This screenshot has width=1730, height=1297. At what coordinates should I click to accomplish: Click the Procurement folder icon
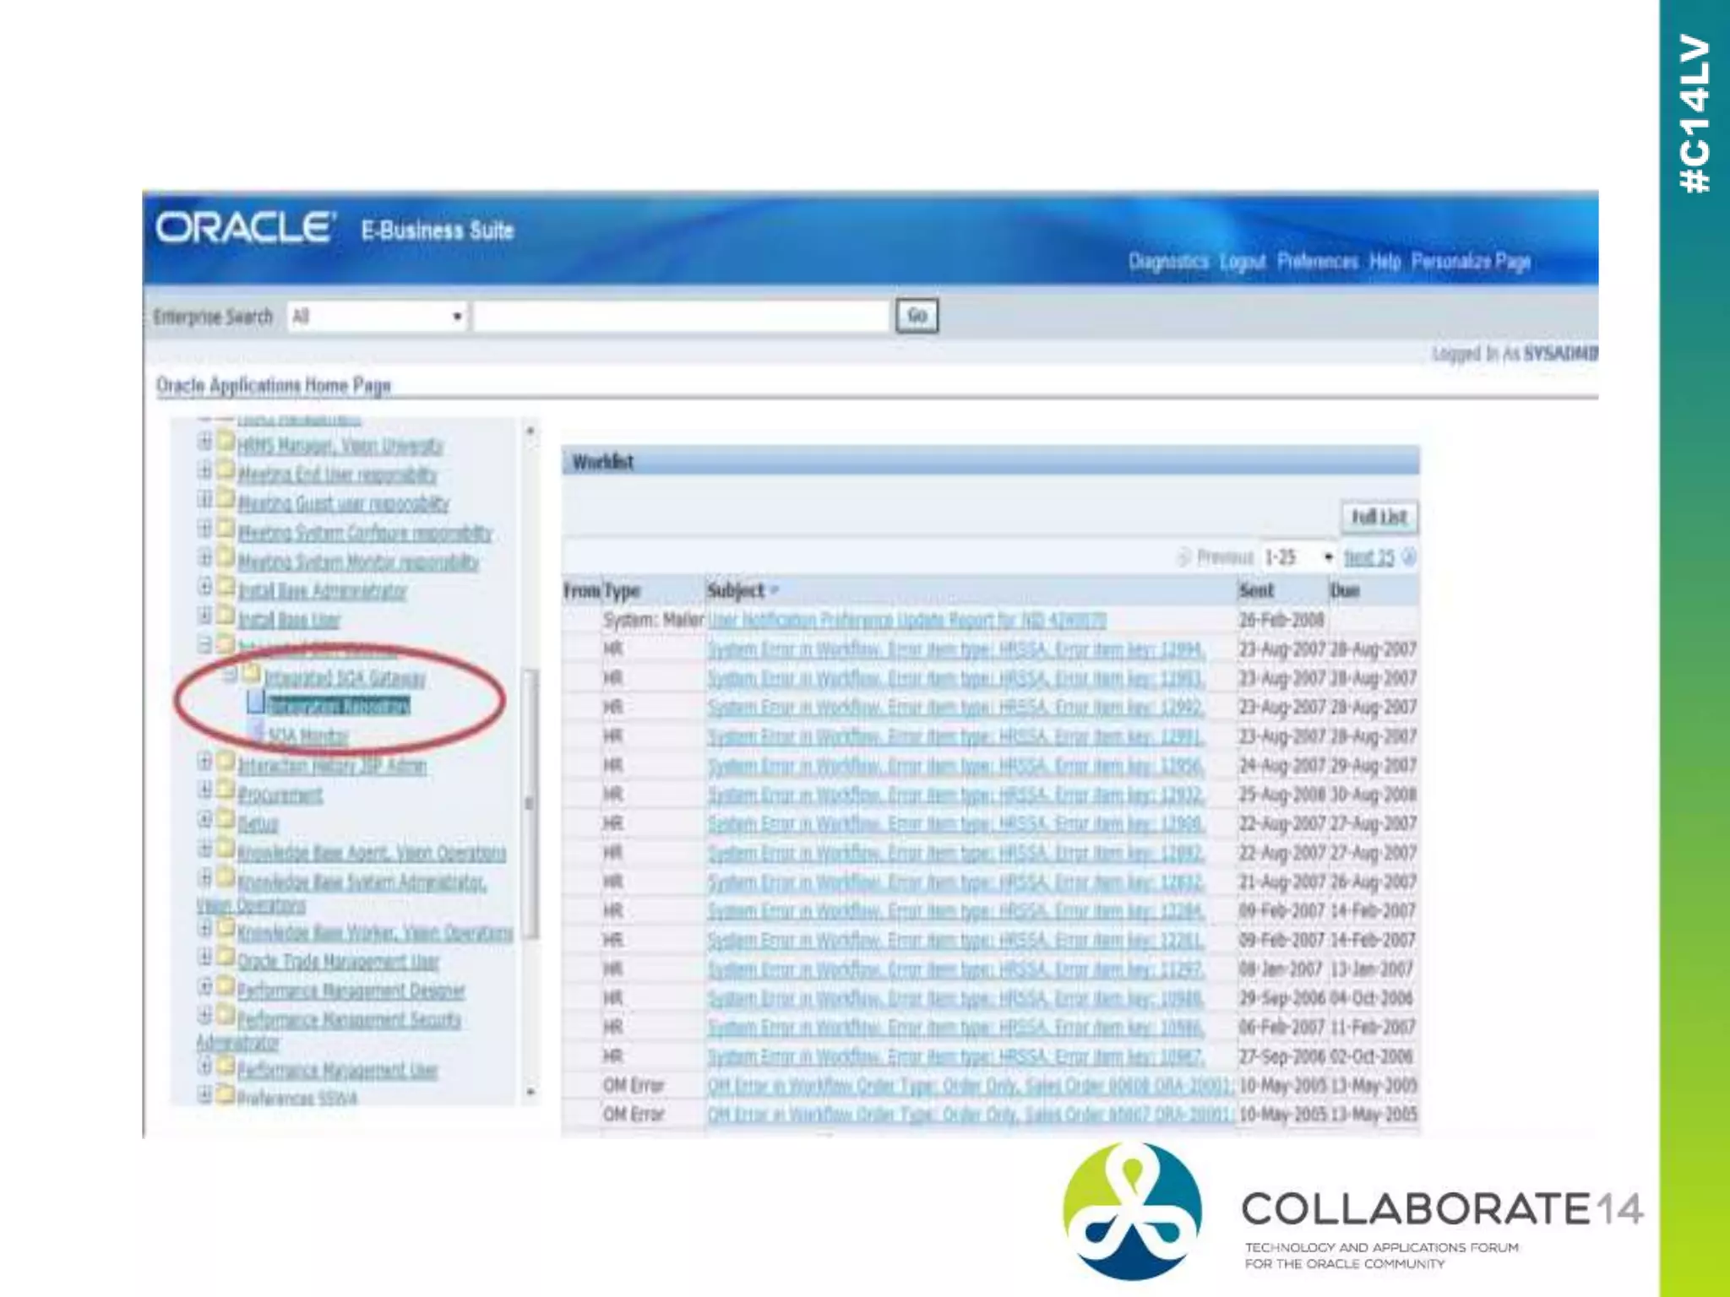pos(226,790)
